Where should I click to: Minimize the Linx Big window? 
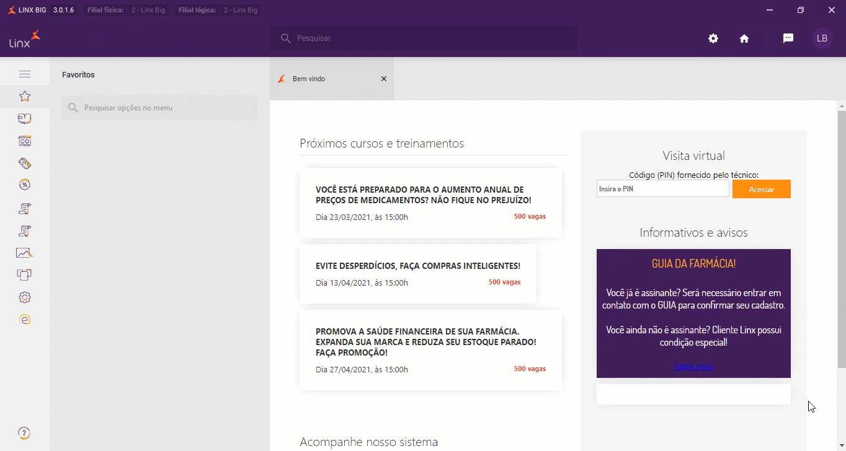[770, 10]
